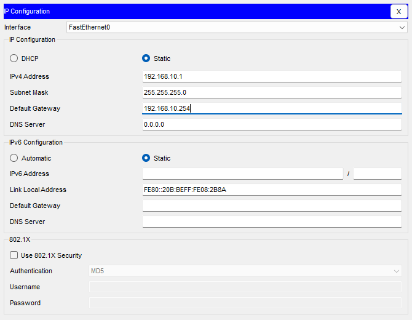This screenshot has height=320, width=412.
Task: Click the 802.1X Password field
Action: coord(245,303)
